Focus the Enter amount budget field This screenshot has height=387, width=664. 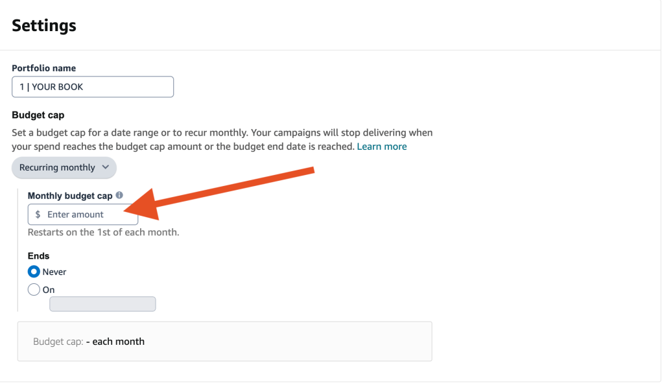83,215
